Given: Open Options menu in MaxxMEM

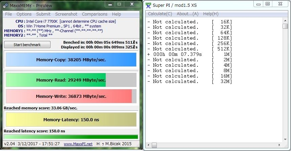Looking at the screenshot, I should [24, 14].
